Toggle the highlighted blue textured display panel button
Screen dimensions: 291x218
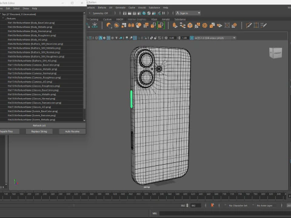[x=135, y=38]
